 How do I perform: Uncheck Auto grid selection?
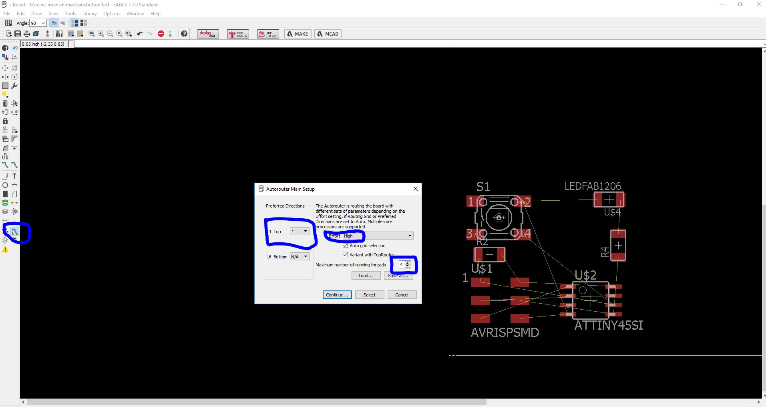pyautogui.click(x=345, y=245)
